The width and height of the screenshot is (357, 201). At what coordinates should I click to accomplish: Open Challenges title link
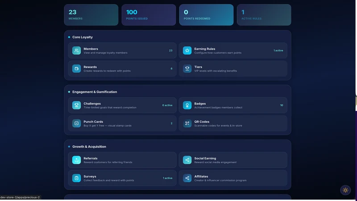92,104
